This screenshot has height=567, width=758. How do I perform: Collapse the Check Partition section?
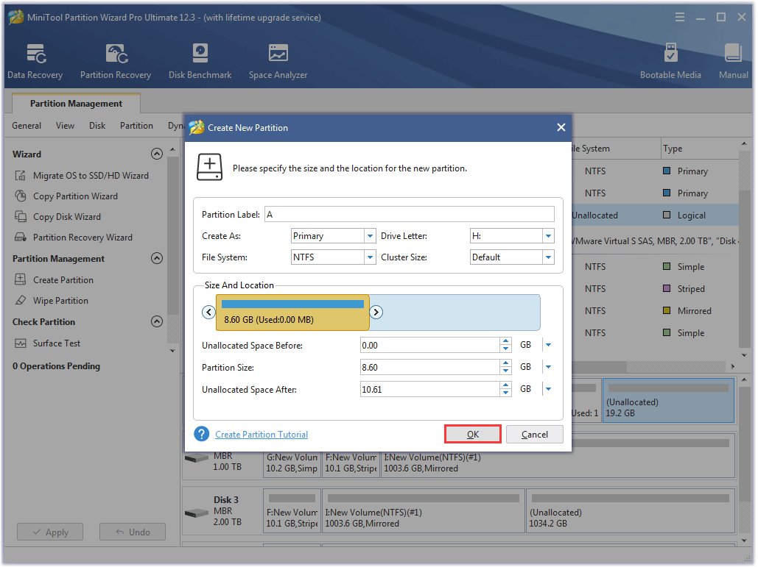pyautogui.click(x=157, y=322)
